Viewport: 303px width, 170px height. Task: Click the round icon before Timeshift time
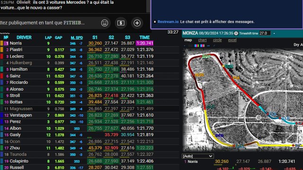(x=236, y=33)
